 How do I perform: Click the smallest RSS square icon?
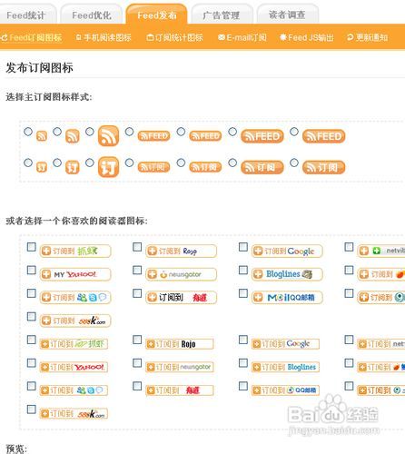(42, 136)
